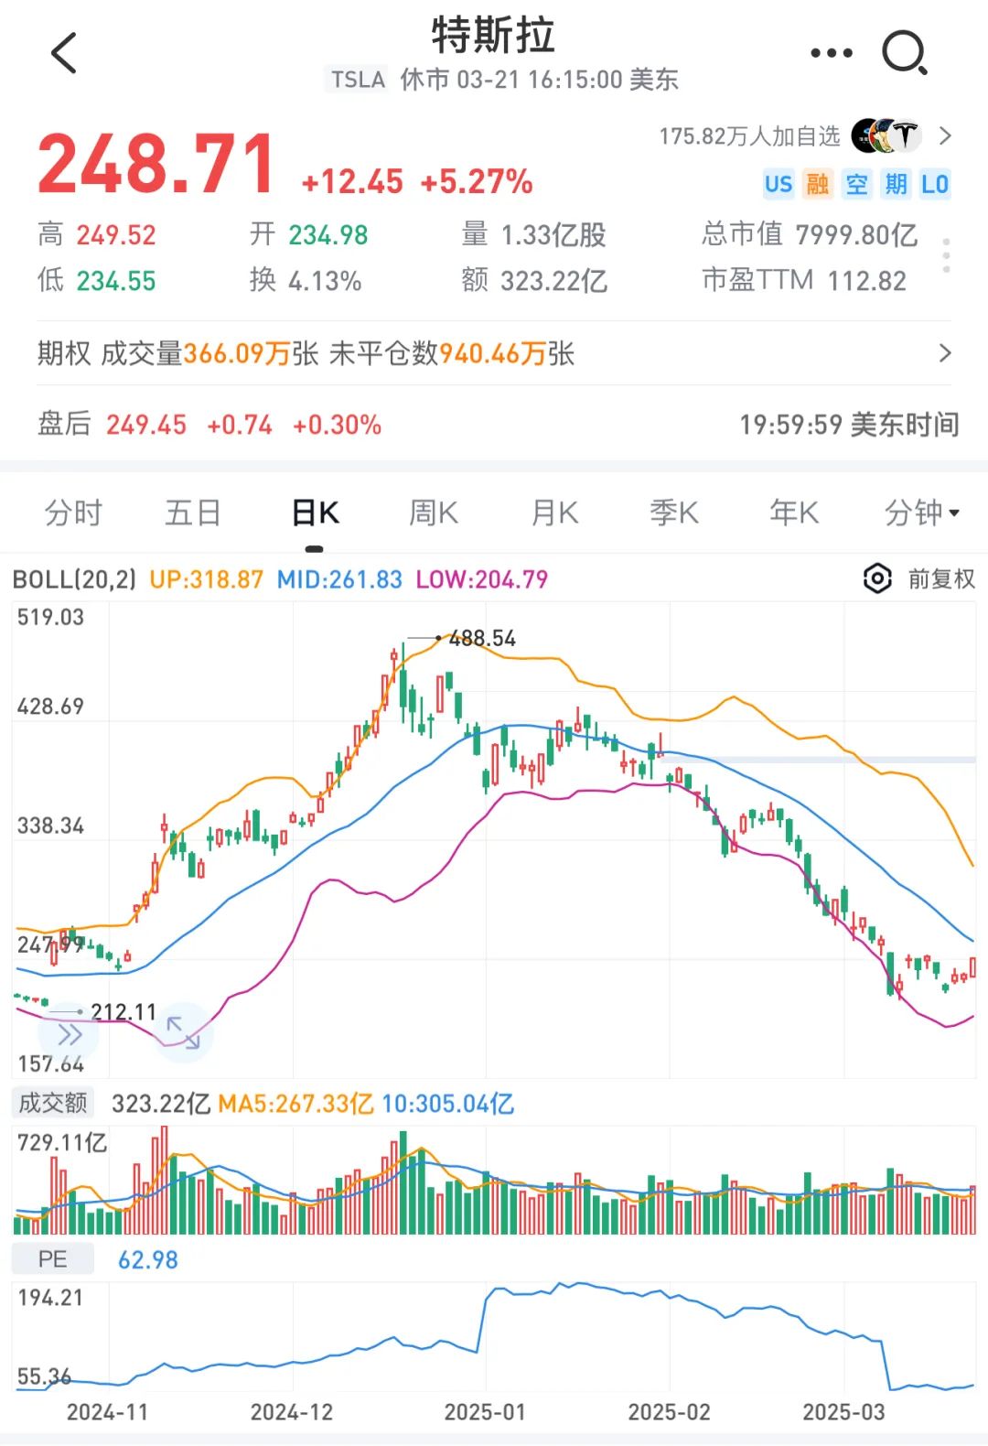The height and width of the screenshot is (1446, 988).
Task: Tap the 空 short-selling badge
Action: tap(856, 184)
